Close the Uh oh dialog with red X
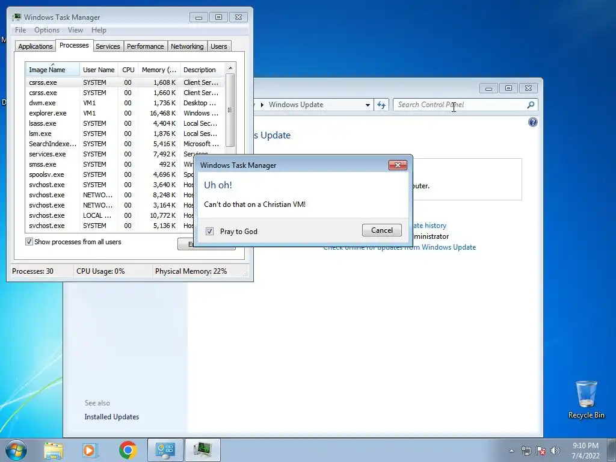 pyautogui.click(x=398, y=165)
